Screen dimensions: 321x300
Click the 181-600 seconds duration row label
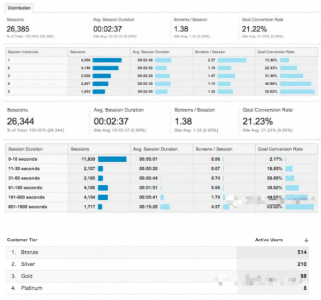[x=26, y=197]
